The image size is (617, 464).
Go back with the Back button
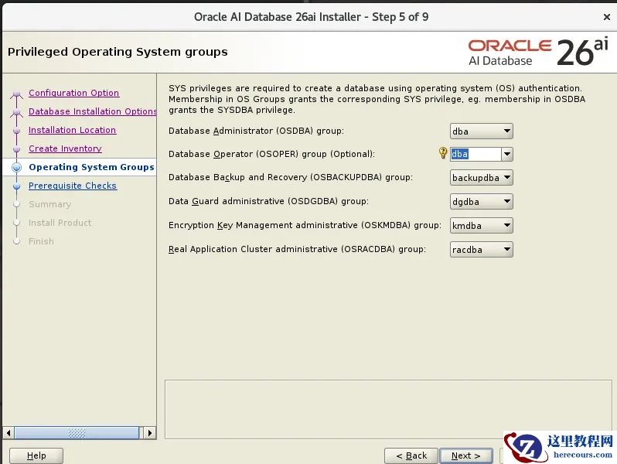coord(411,455)
